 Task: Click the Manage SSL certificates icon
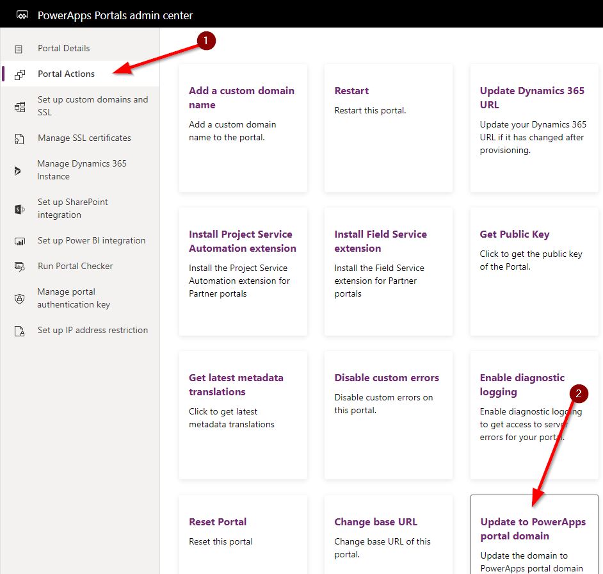[x=19, y=138]
